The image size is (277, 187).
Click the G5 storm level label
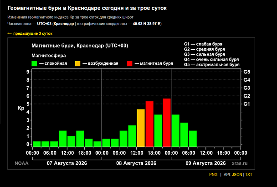247,72
